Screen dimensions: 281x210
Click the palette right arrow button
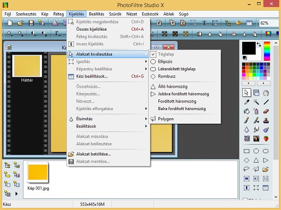click(x=264, y=83)
